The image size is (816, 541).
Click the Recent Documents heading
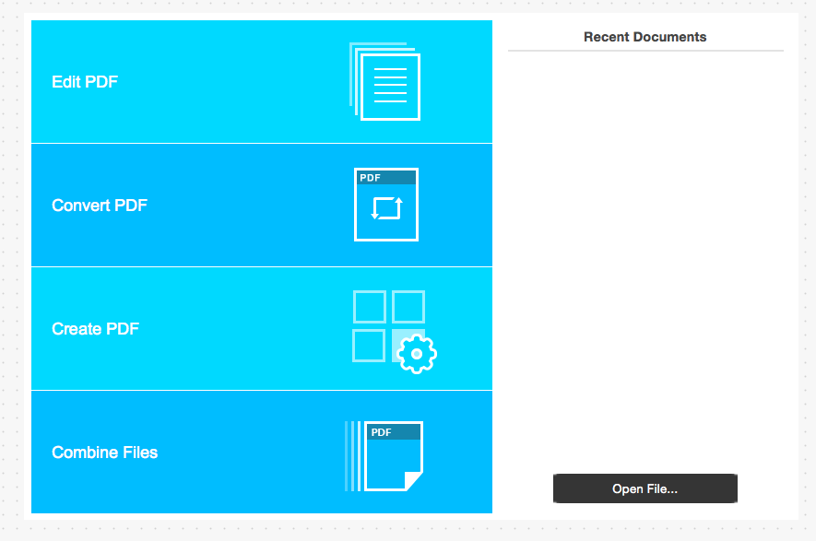click(645, 37)
